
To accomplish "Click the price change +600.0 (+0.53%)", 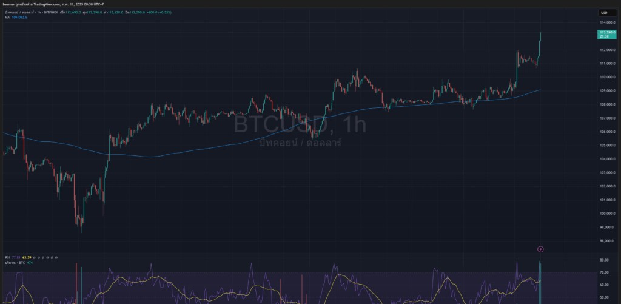I will [x=159, y=12].
